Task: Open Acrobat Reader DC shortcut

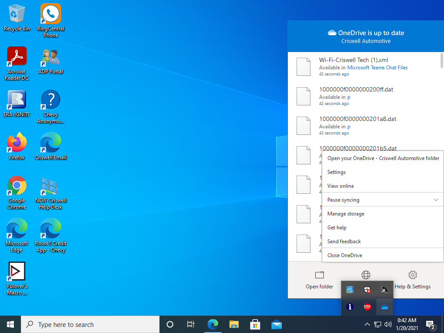Action: pyautogui.click(x=17, y=63)
